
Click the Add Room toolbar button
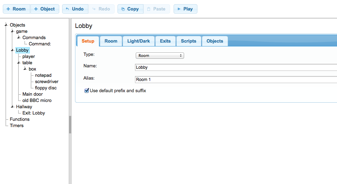tap(16, 9)
